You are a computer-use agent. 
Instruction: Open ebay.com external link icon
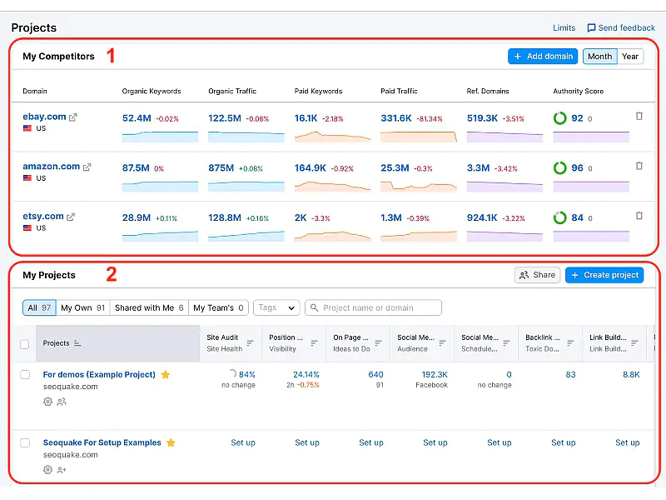tap(73, 117)
